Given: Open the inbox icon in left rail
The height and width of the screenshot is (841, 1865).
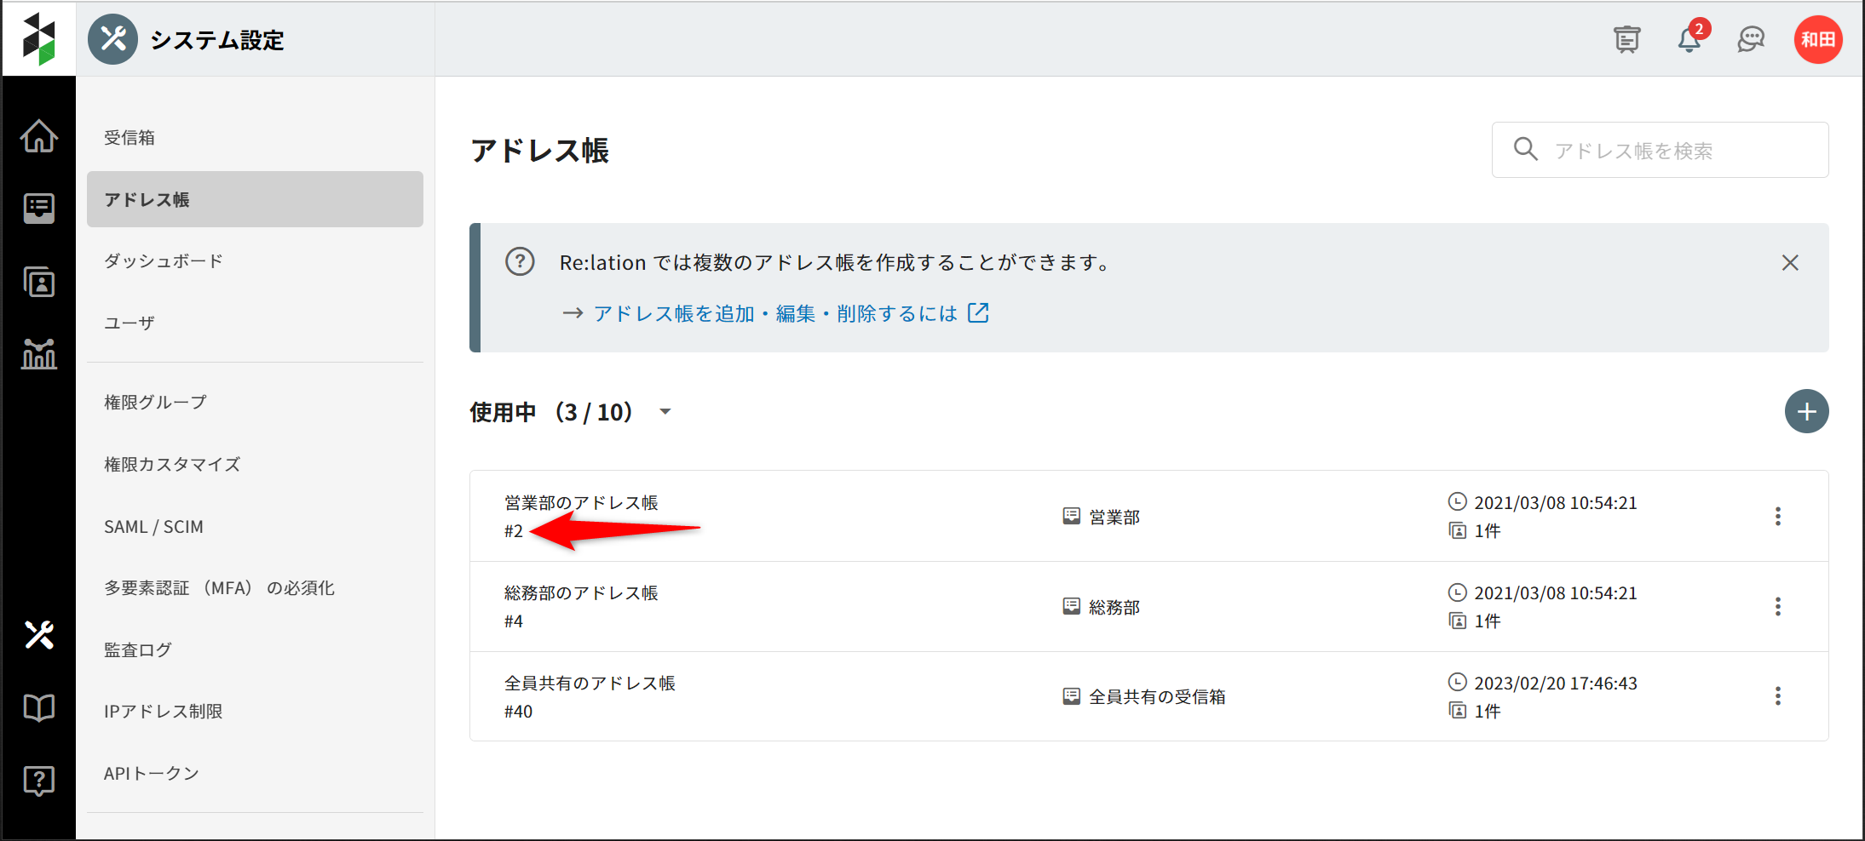Looking at the screenshot, I should 39,208.
